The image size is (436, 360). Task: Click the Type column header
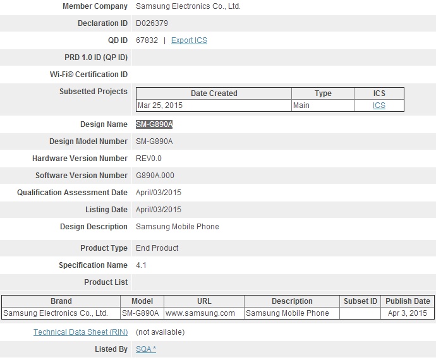[x=323, y=93]
